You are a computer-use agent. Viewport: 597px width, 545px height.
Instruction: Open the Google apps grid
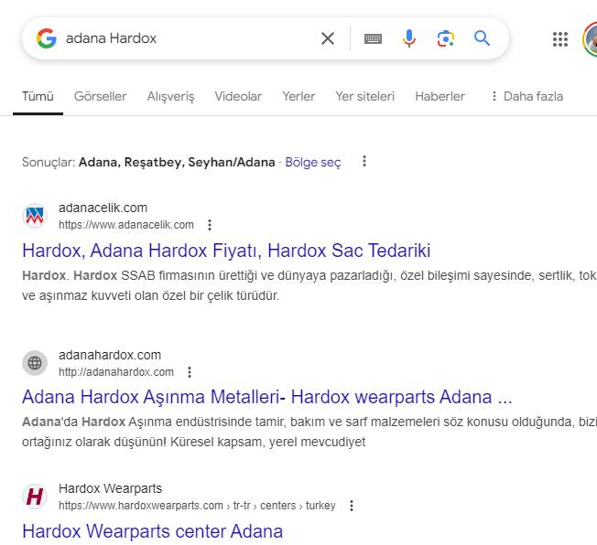560,38
